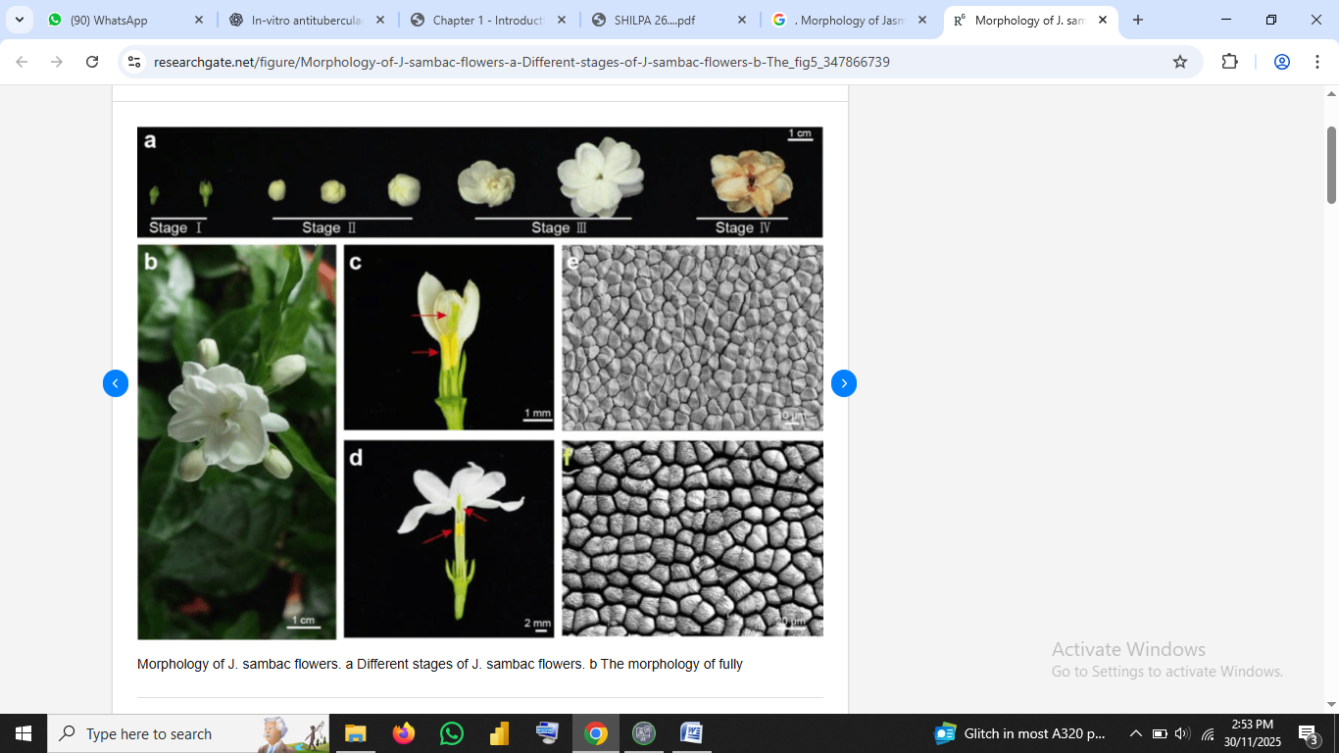This screenshot has height=753, width=1339.
Task: Open a new browser tab
Action: tap(1137, 20)
